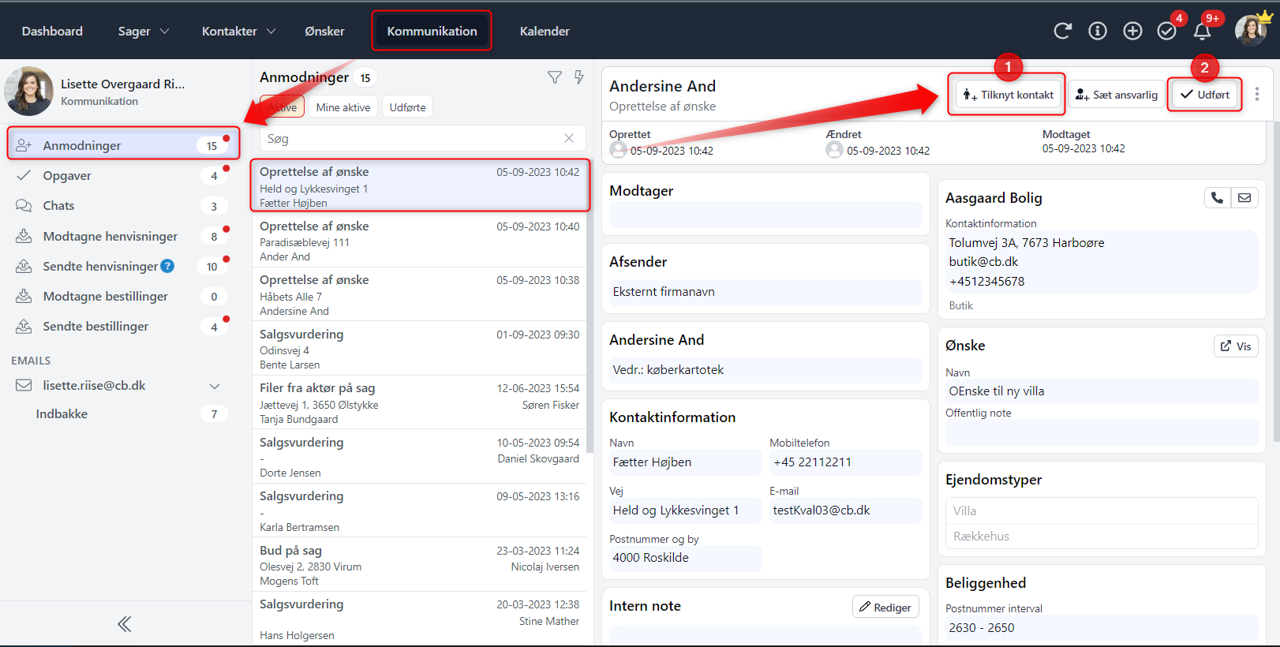Expand the lisette.riise@cb.dk email account

[215, 386]
